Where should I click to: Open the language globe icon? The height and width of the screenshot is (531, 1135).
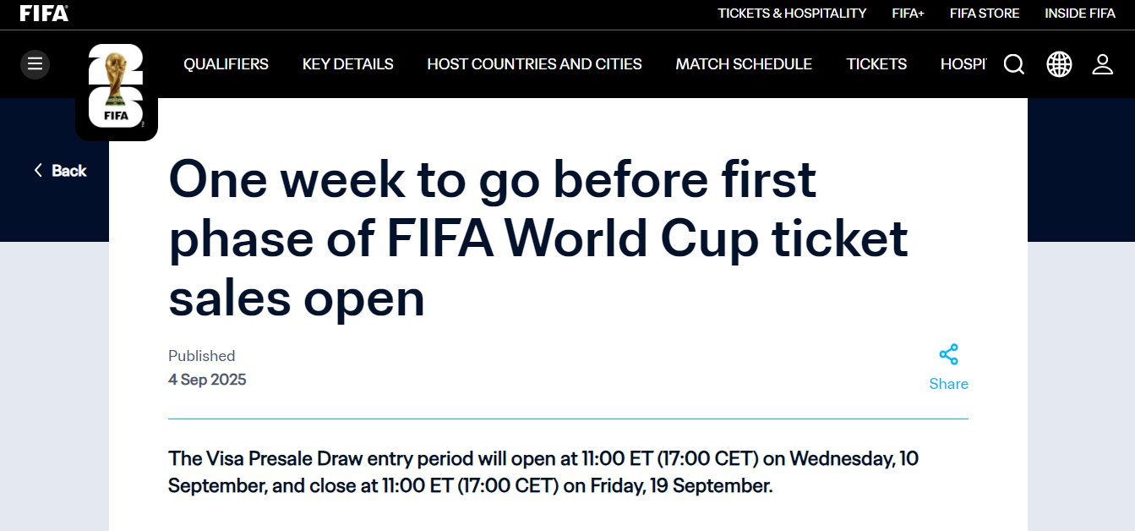click(1059, 64)
